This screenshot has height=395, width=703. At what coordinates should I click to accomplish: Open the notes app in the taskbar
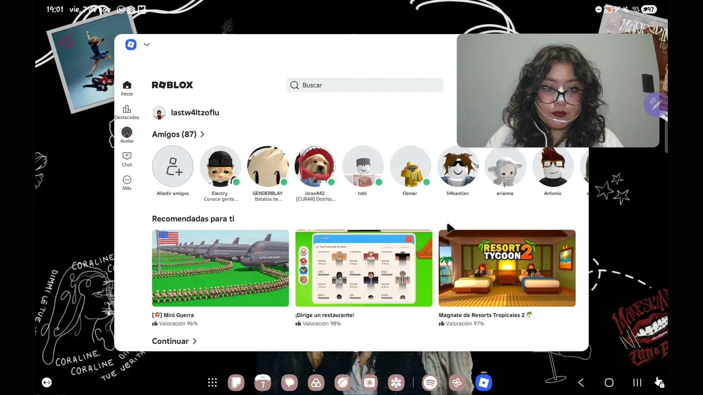236,382
